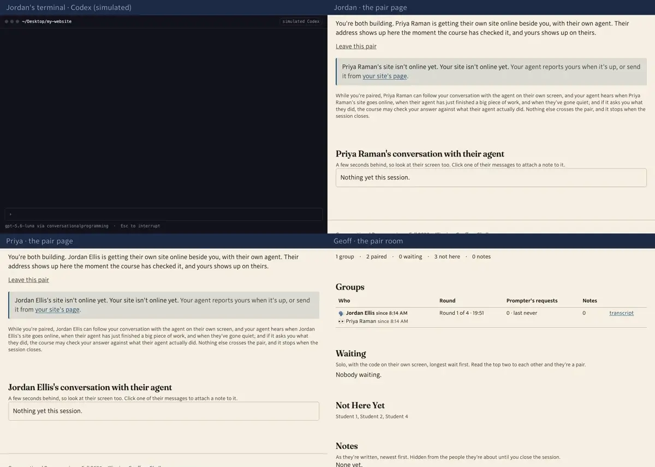
Task: Click the eyes icon beside Priya Raman
Action: click(341, 322)
